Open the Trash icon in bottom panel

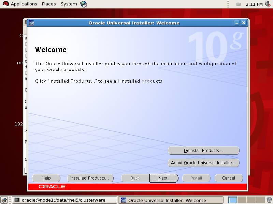269,200
